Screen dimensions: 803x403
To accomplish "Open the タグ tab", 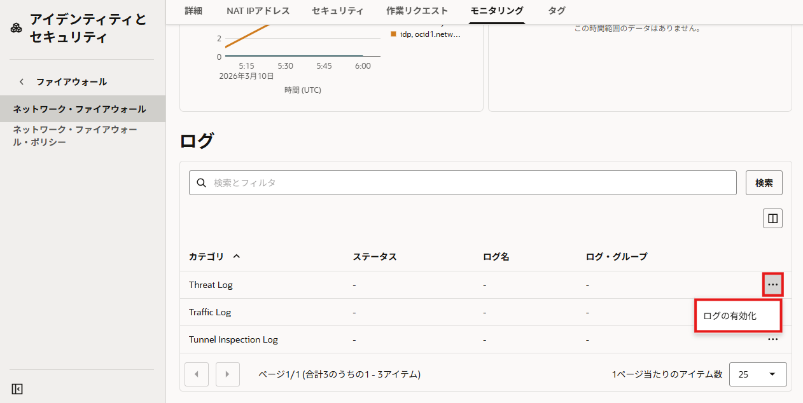I will click(556, 11).
